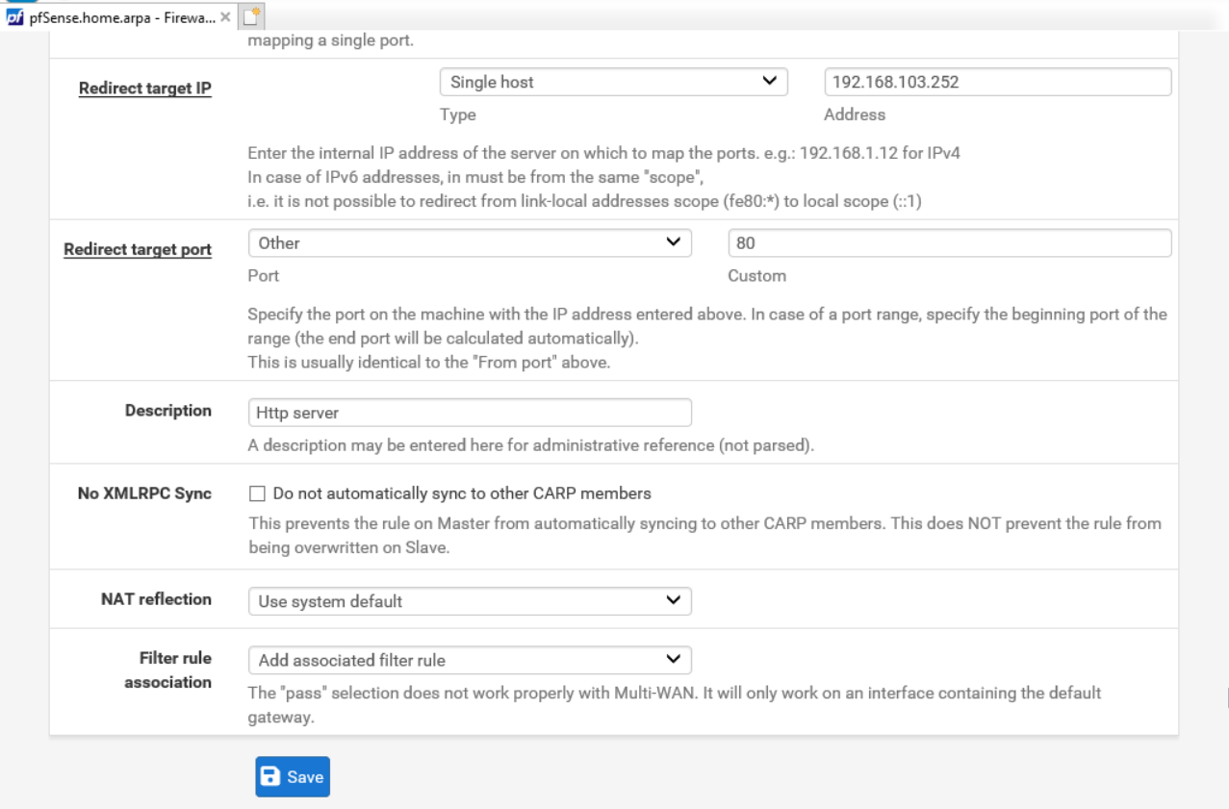
Task: Enable "Do not automatically sync" checkbox
Action: pos(256,494)
